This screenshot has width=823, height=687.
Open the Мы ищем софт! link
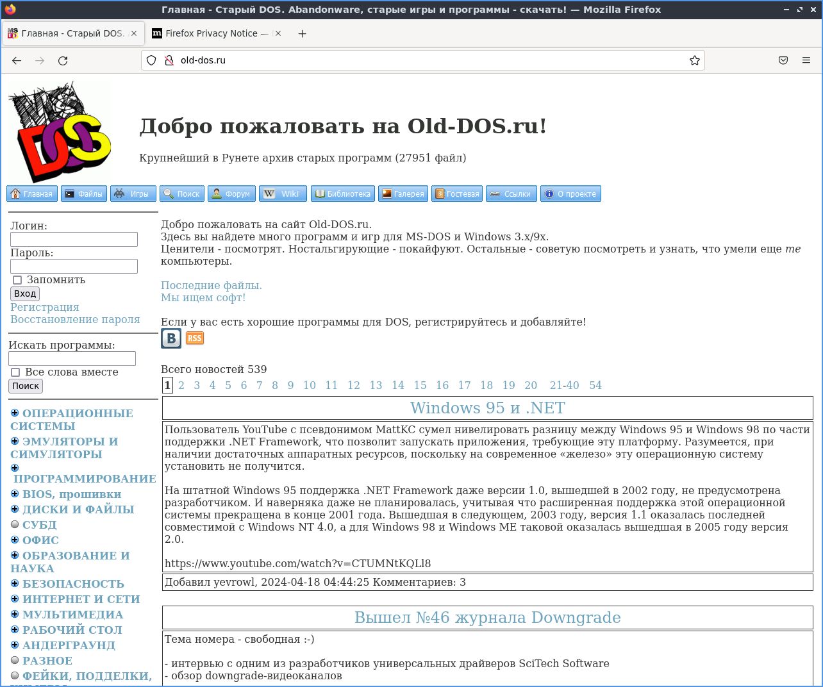click(203, 297)
